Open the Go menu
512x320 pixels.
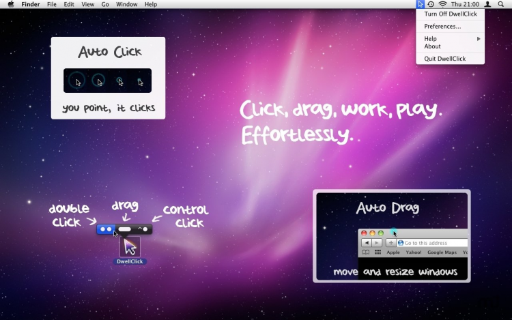coord(105,4)
